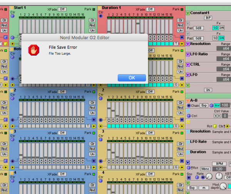Click the yellow output connector of Duration 1

click(182, 44)
